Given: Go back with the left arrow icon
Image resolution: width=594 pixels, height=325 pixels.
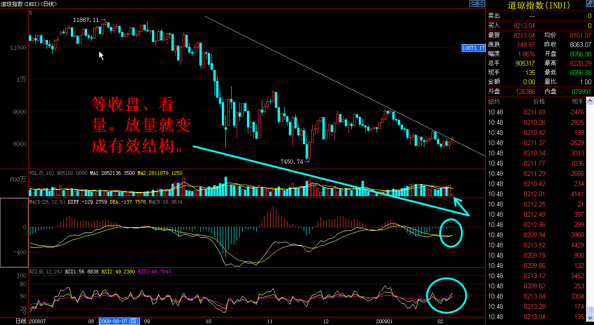Looking at the screenshot, I should click(473, 4).
